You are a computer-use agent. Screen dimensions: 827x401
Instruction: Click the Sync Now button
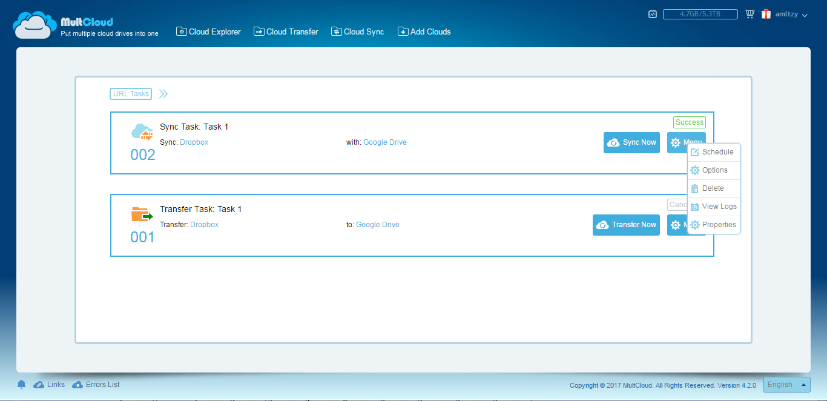631,142
